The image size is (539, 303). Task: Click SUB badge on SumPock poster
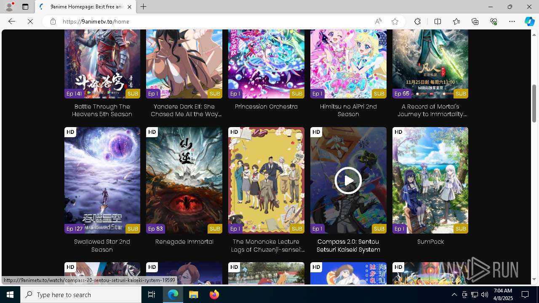pos(461,229)
